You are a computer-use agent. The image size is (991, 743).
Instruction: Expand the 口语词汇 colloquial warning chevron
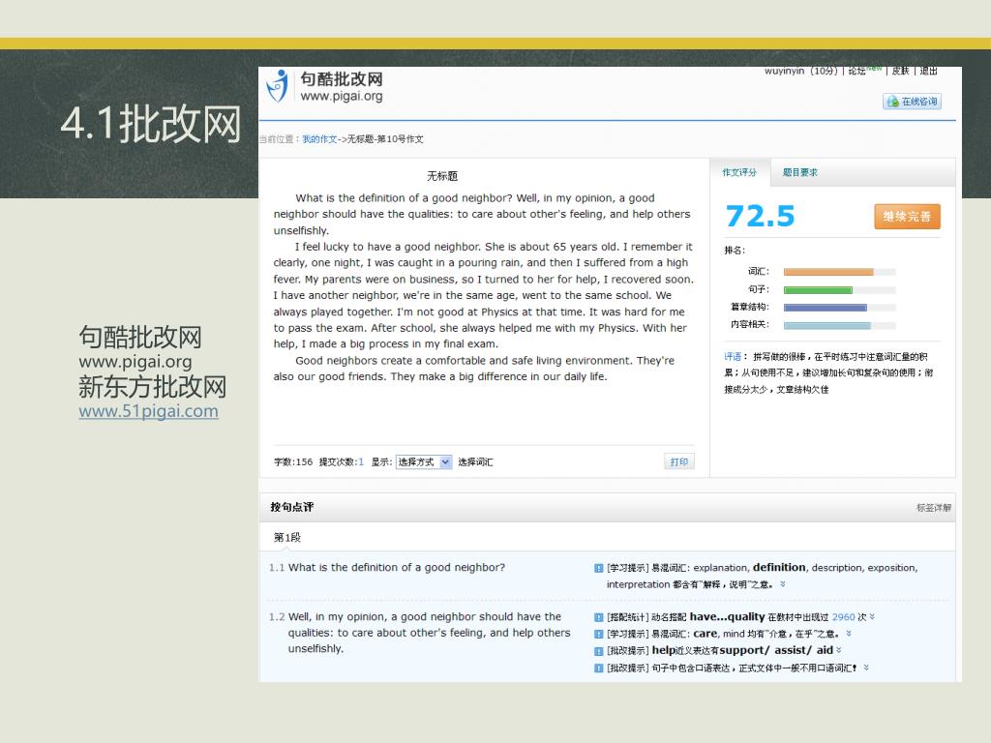866,668
